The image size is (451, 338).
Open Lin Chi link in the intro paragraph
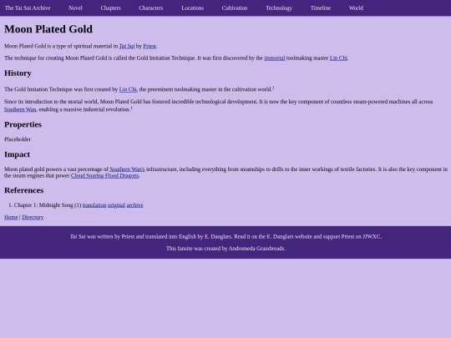pyautogui.click(x=338, y=58)
